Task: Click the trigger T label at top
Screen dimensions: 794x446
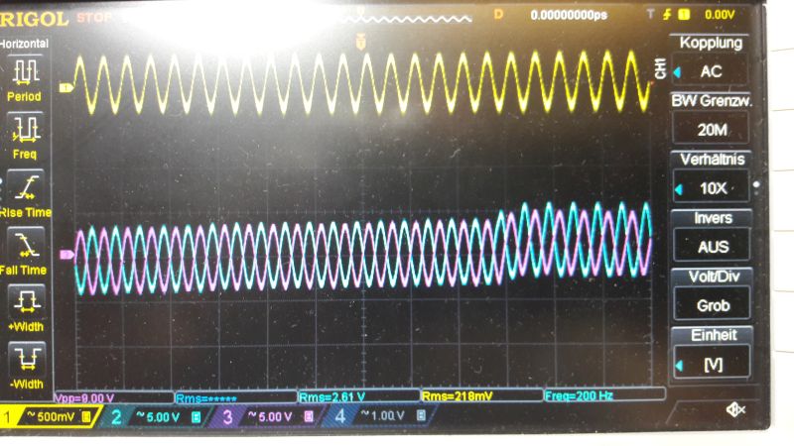Action: (651, 14)
